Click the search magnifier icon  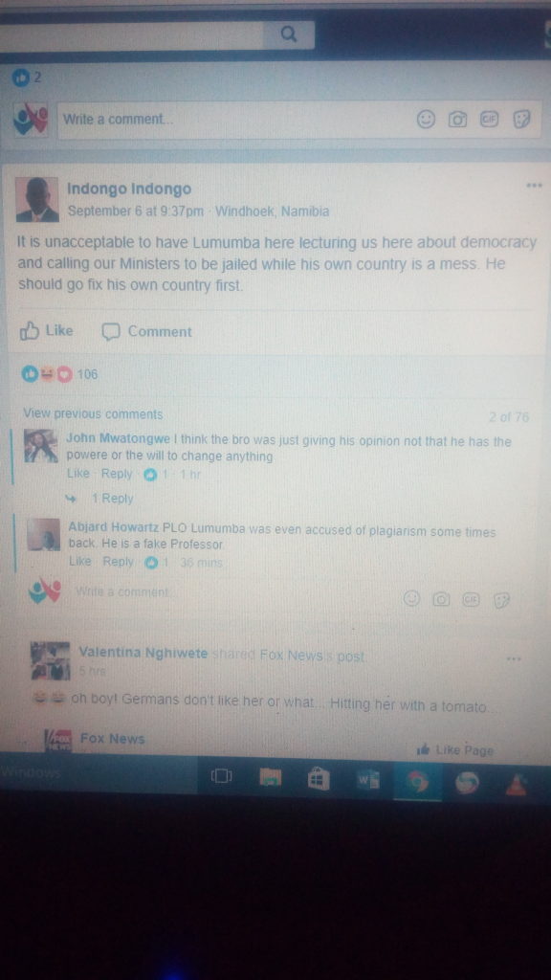(x=289, y=33)
